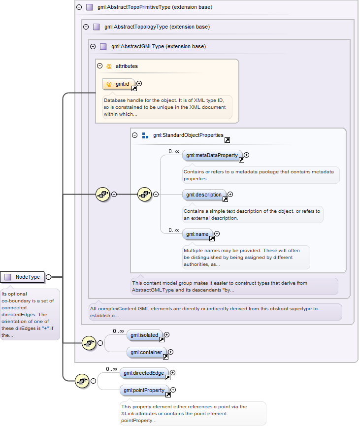Select the gml:name element
Viewport: 359px width, 427px height.
tap(197, 234)
